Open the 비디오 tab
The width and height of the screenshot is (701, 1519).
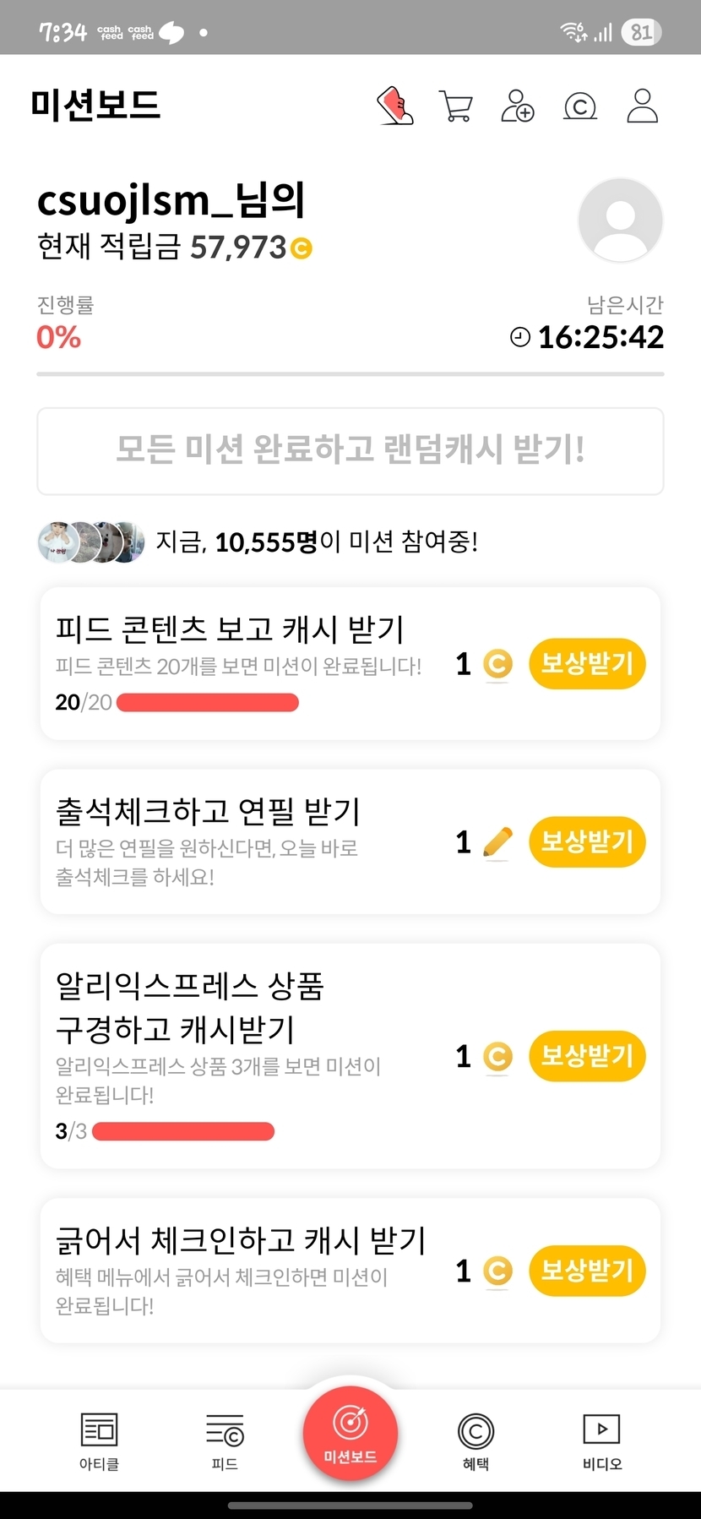(601, 1440)
